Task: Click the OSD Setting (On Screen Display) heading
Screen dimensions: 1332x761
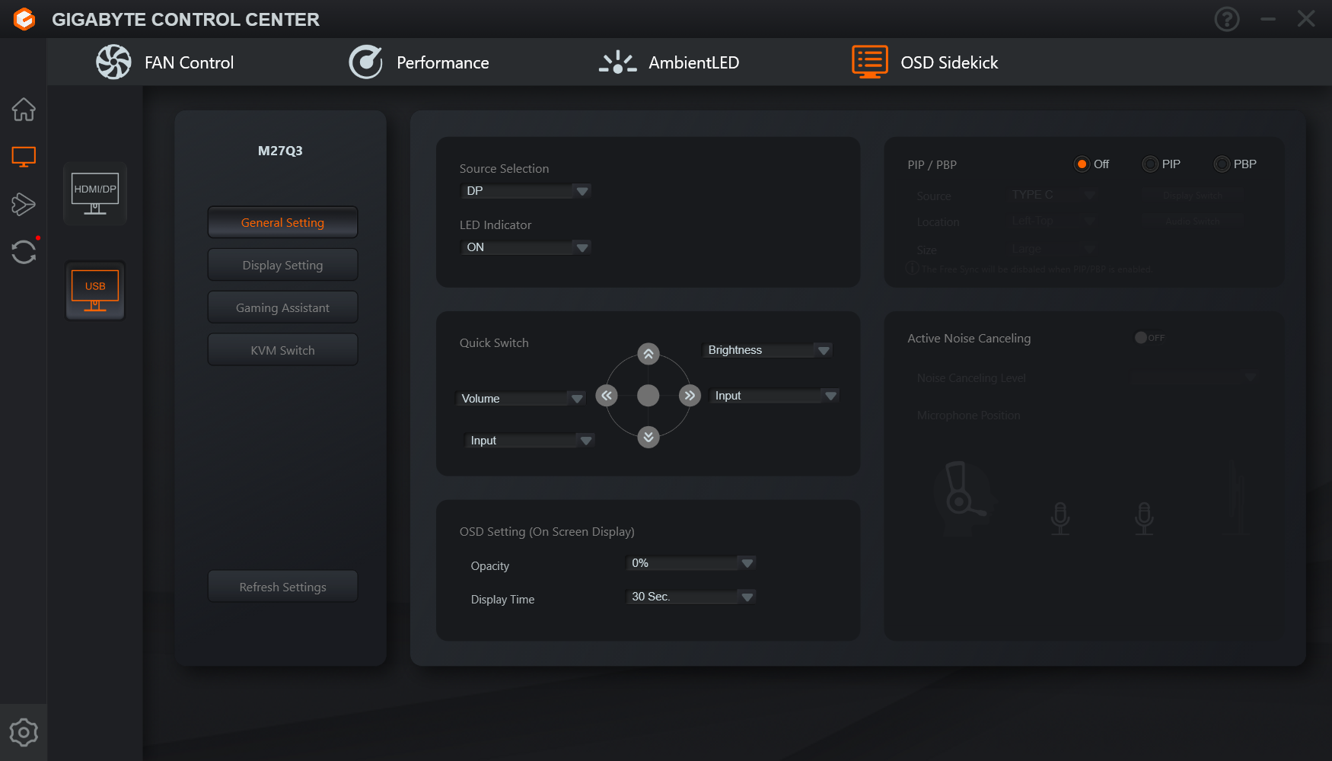Action: click(547, 532)
